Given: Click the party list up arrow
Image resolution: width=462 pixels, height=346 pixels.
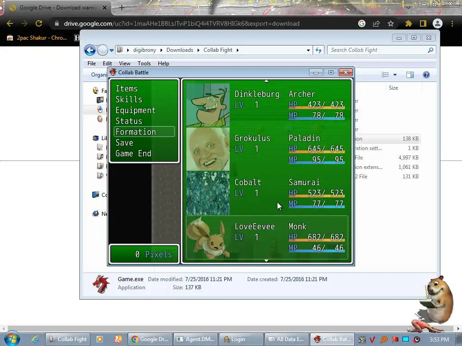Looking at the screenshot, I should [x=266, y=81].
